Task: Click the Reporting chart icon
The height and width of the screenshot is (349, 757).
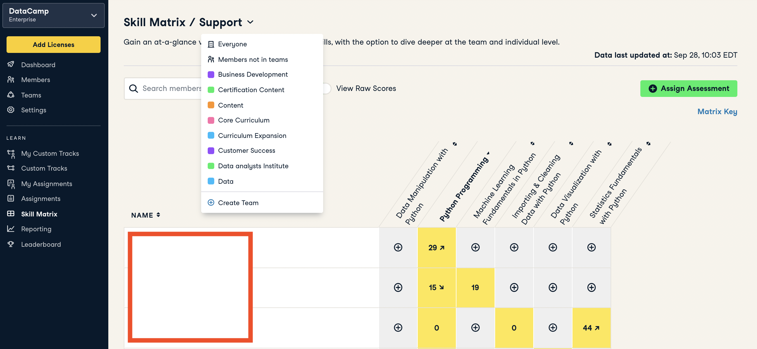Action: pos(11,229)
